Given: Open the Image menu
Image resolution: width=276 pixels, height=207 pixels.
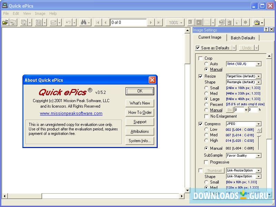Looking at the screenshot, I should pos(40,13).
